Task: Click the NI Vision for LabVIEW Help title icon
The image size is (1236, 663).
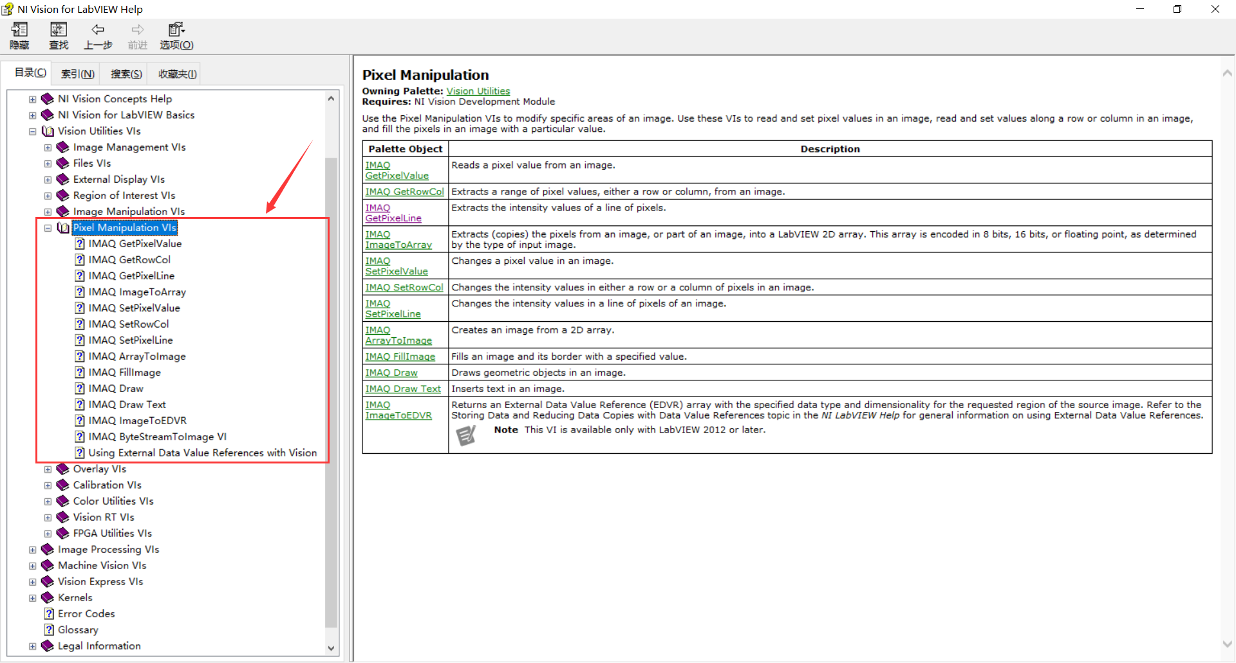Action: [8, 9]
